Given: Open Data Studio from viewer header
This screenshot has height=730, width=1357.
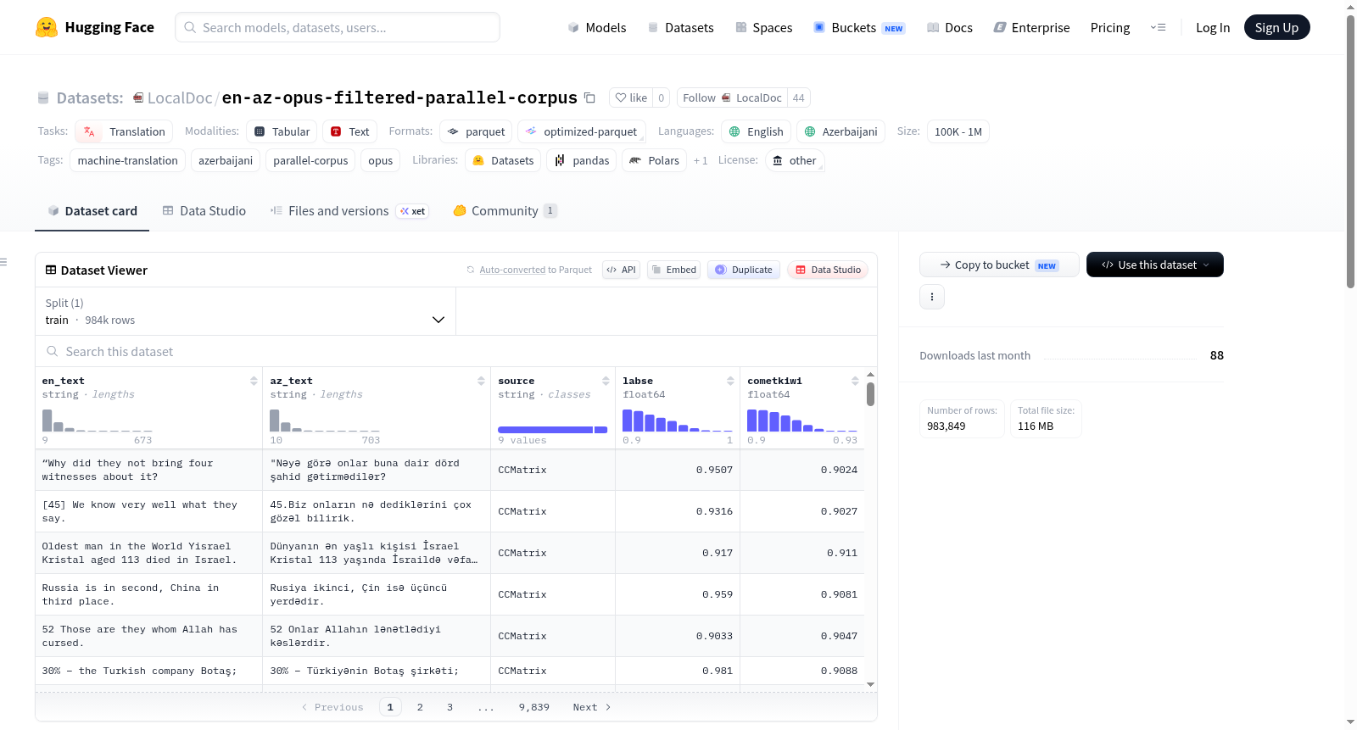Looking at the screenshot, I should pos(828,270).
